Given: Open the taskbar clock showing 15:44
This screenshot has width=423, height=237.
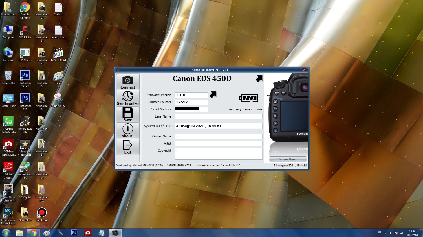Looking at the screenshot, I should tap(412, 233).
